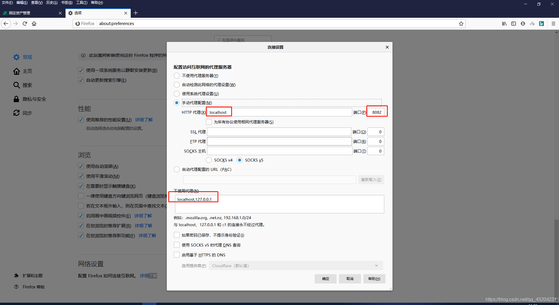The width and height of the screenshot is (559, 305).
Task: Open the 帮助 menu in menu bar
Action: pyautogui.click(x=97, y=3)
